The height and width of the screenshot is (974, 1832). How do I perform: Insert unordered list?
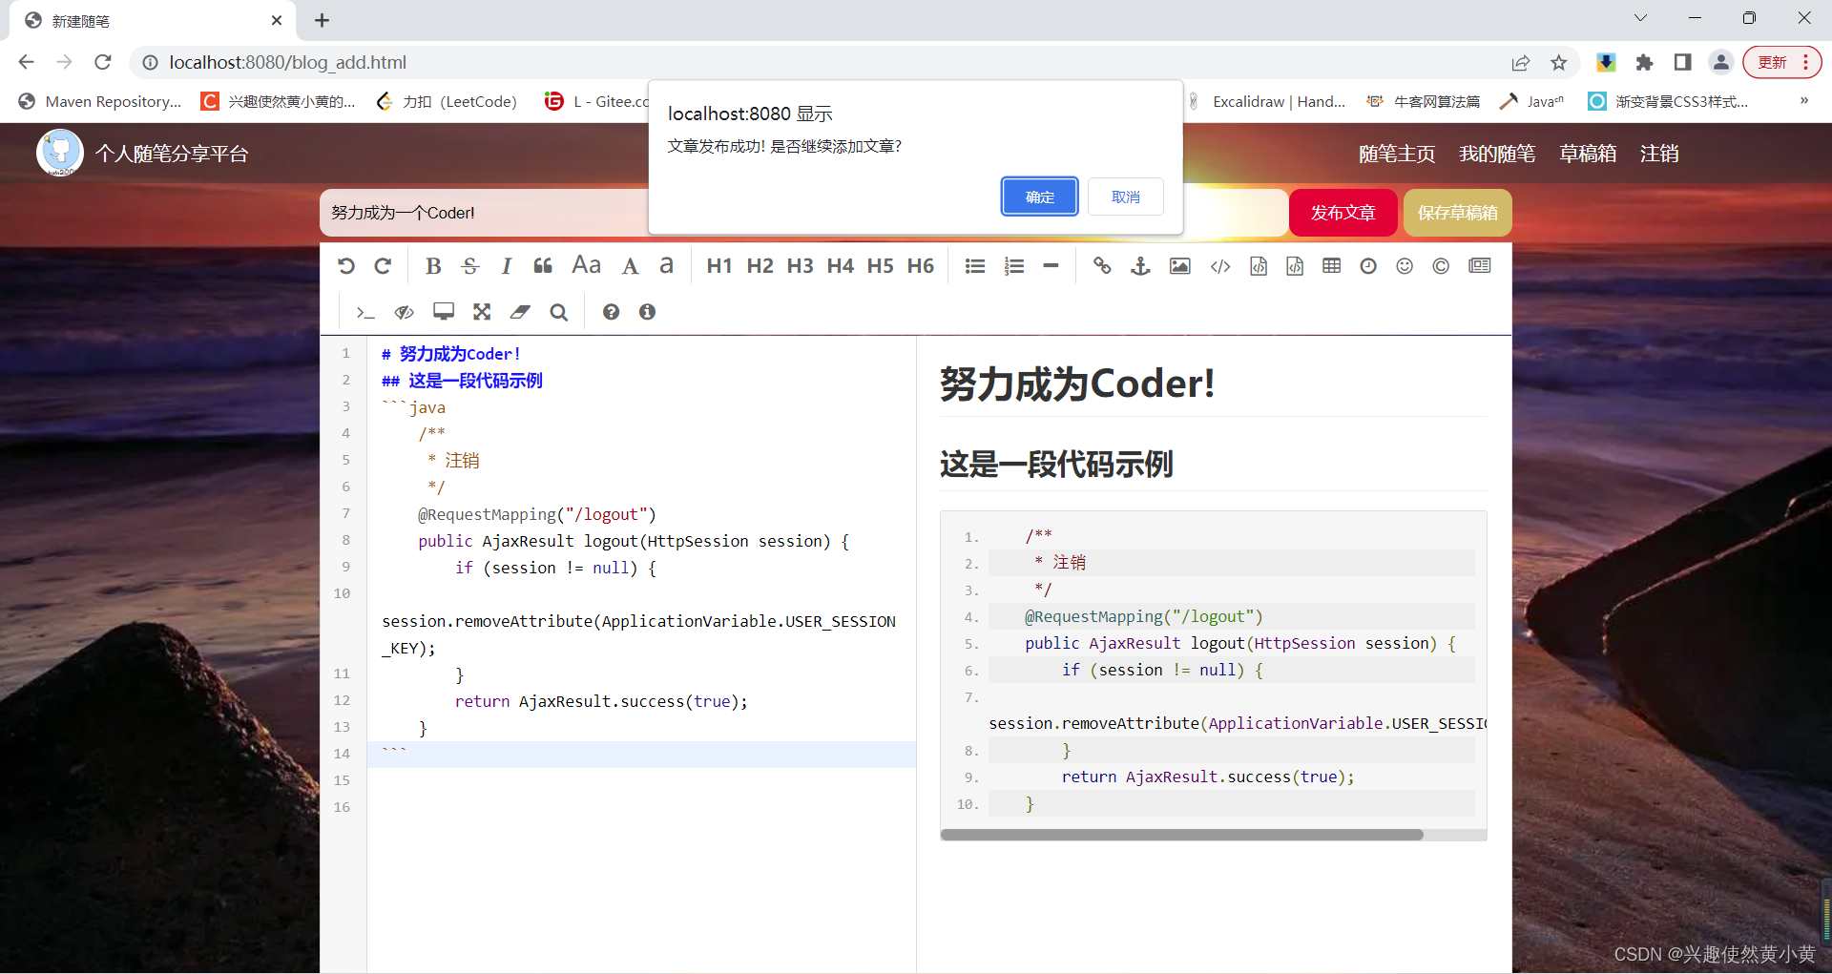(975, 266)
